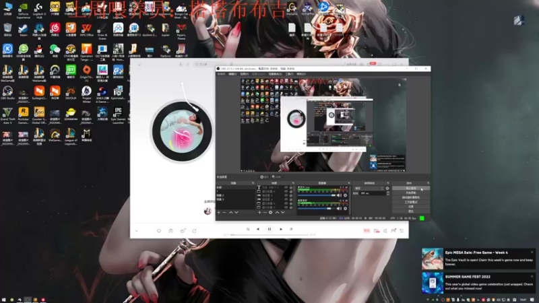Open scene transition type dropdown
The image size is (539, 303).
(369, 189)
